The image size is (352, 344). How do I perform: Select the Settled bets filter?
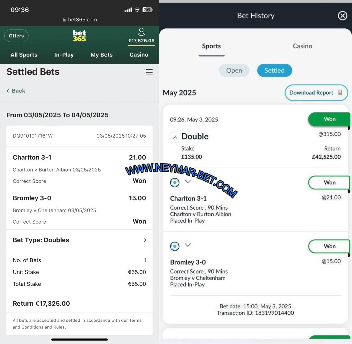click(274, 70)
